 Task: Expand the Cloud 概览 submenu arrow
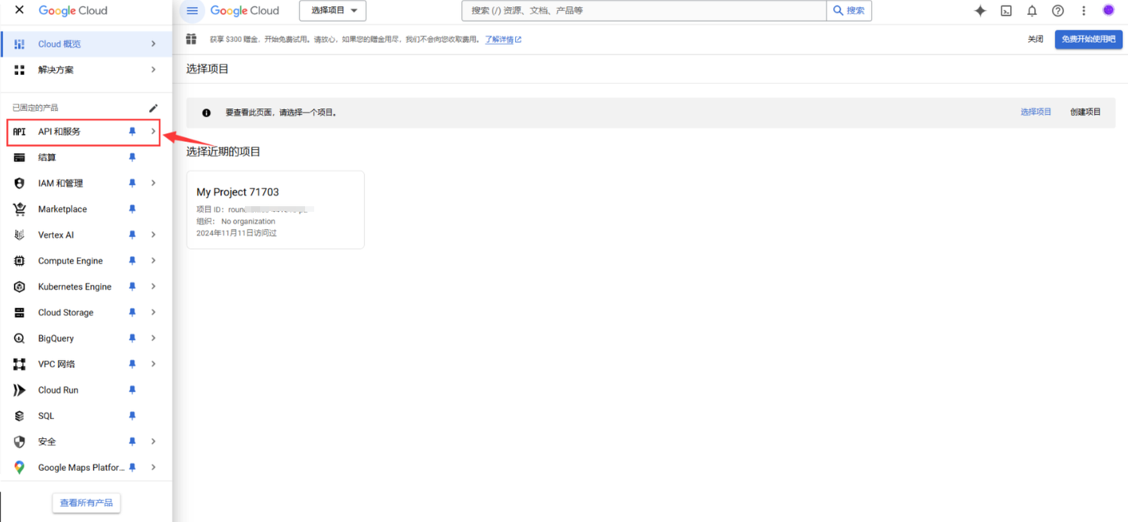click(x=153, y=44)
